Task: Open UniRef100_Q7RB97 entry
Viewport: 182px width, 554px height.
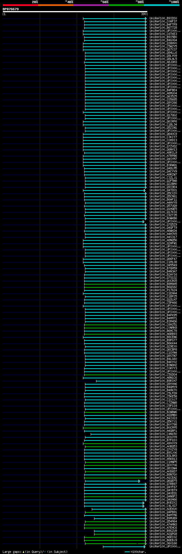Action: coord(163,484)
